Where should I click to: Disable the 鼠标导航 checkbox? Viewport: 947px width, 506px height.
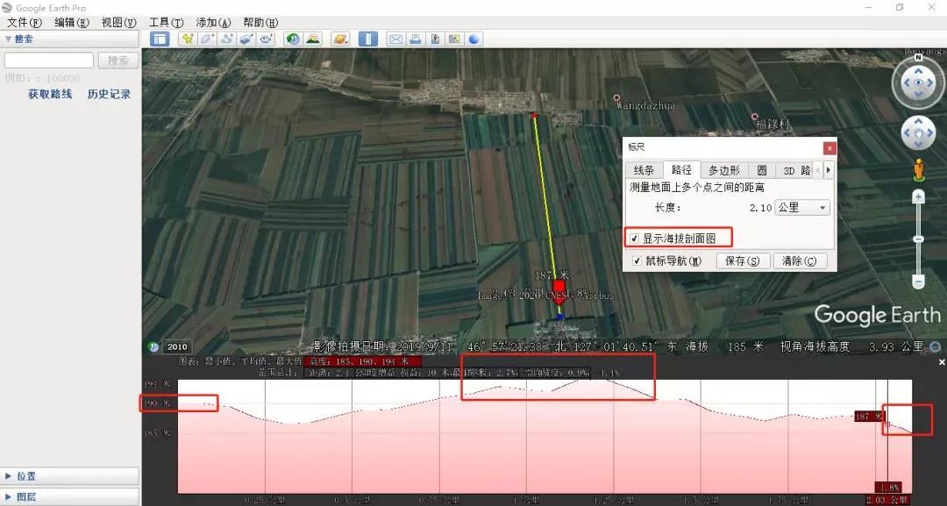tap(637, 260)
